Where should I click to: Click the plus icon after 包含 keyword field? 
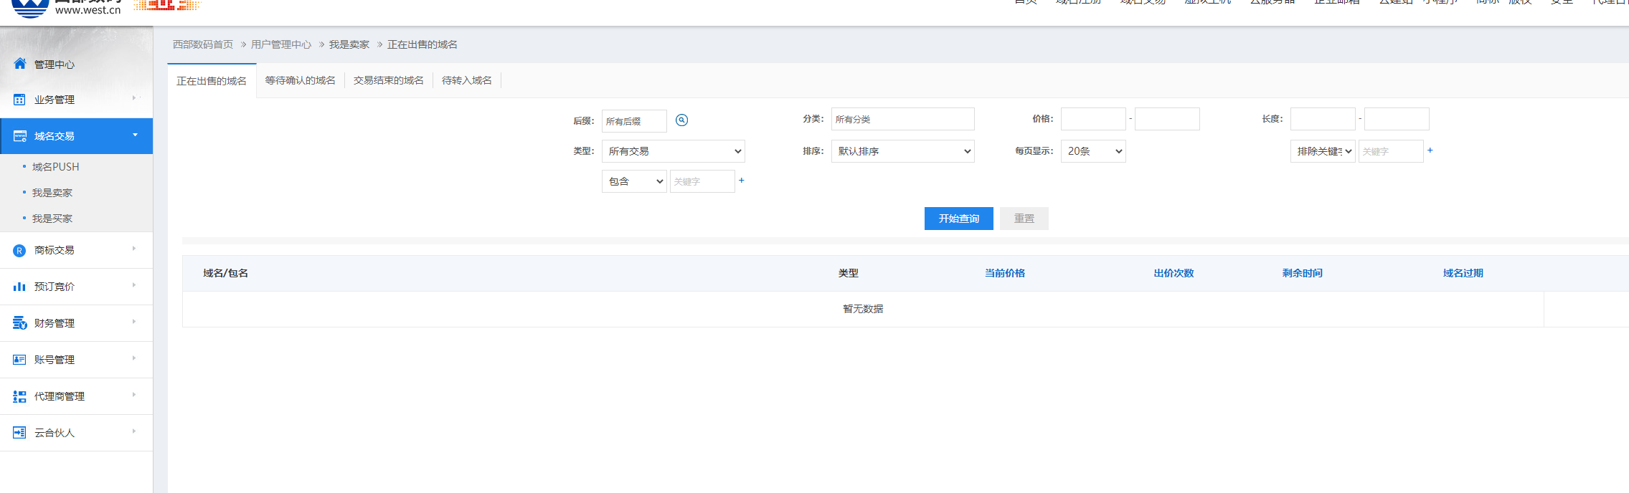coord(742,181)
